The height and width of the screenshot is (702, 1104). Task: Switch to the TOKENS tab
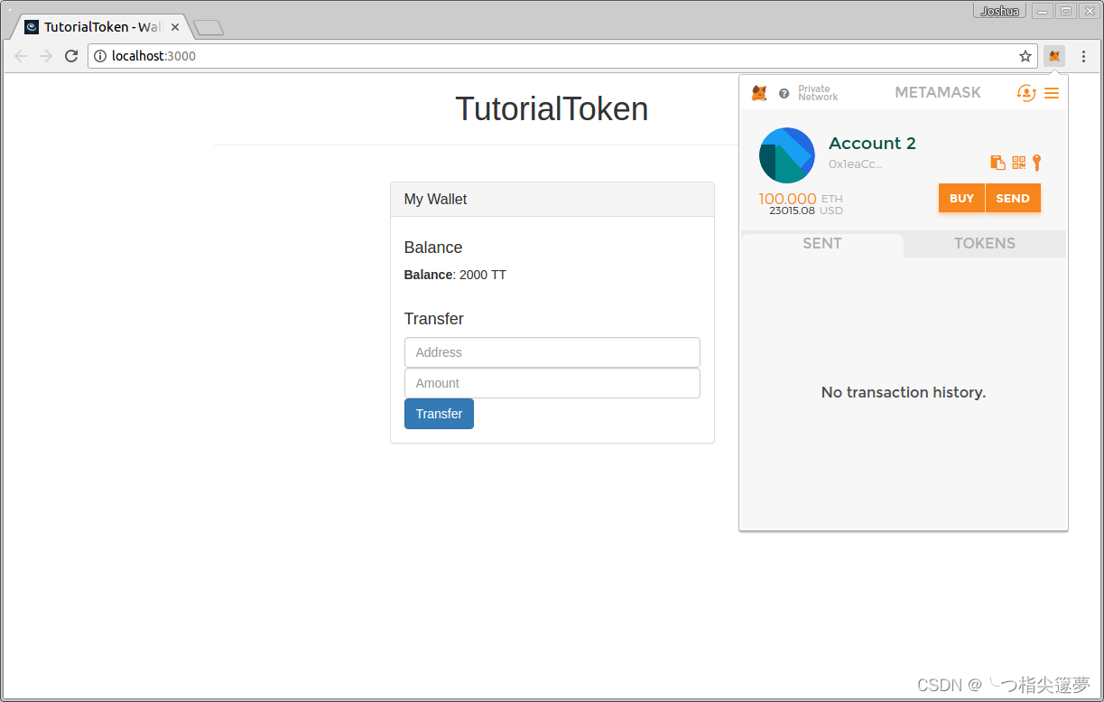click(985, 244)
